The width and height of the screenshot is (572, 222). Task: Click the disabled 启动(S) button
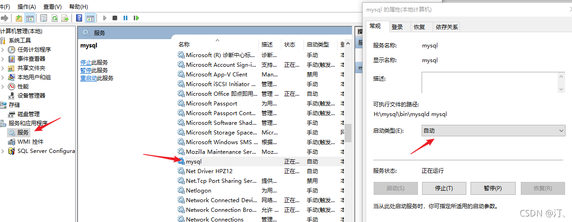[395, 188]
